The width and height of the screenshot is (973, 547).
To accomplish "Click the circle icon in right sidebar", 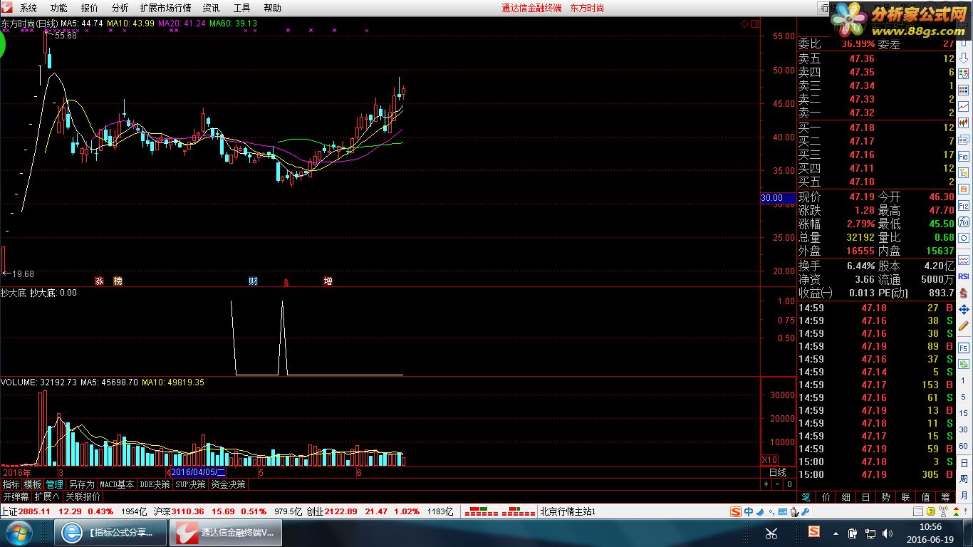I will tap(963, 237).
